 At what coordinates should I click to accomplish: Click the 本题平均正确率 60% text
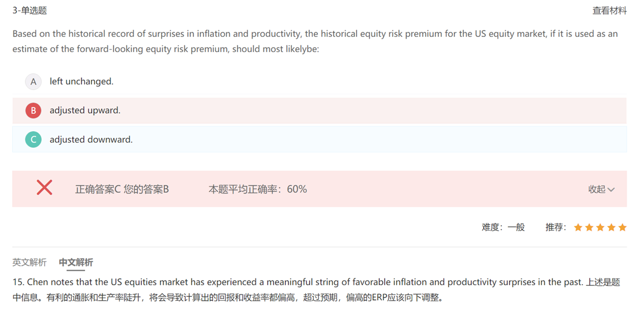pyautogui.click(x=258, y=189)
